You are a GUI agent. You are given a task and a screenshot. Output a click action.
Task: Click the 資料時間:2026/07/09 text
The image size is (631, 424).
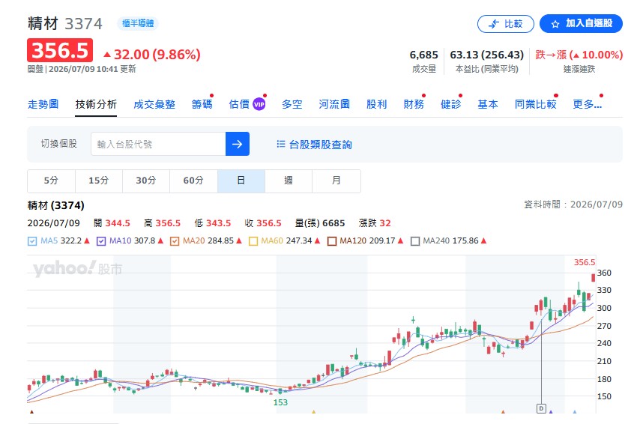(x=573, y=205)
